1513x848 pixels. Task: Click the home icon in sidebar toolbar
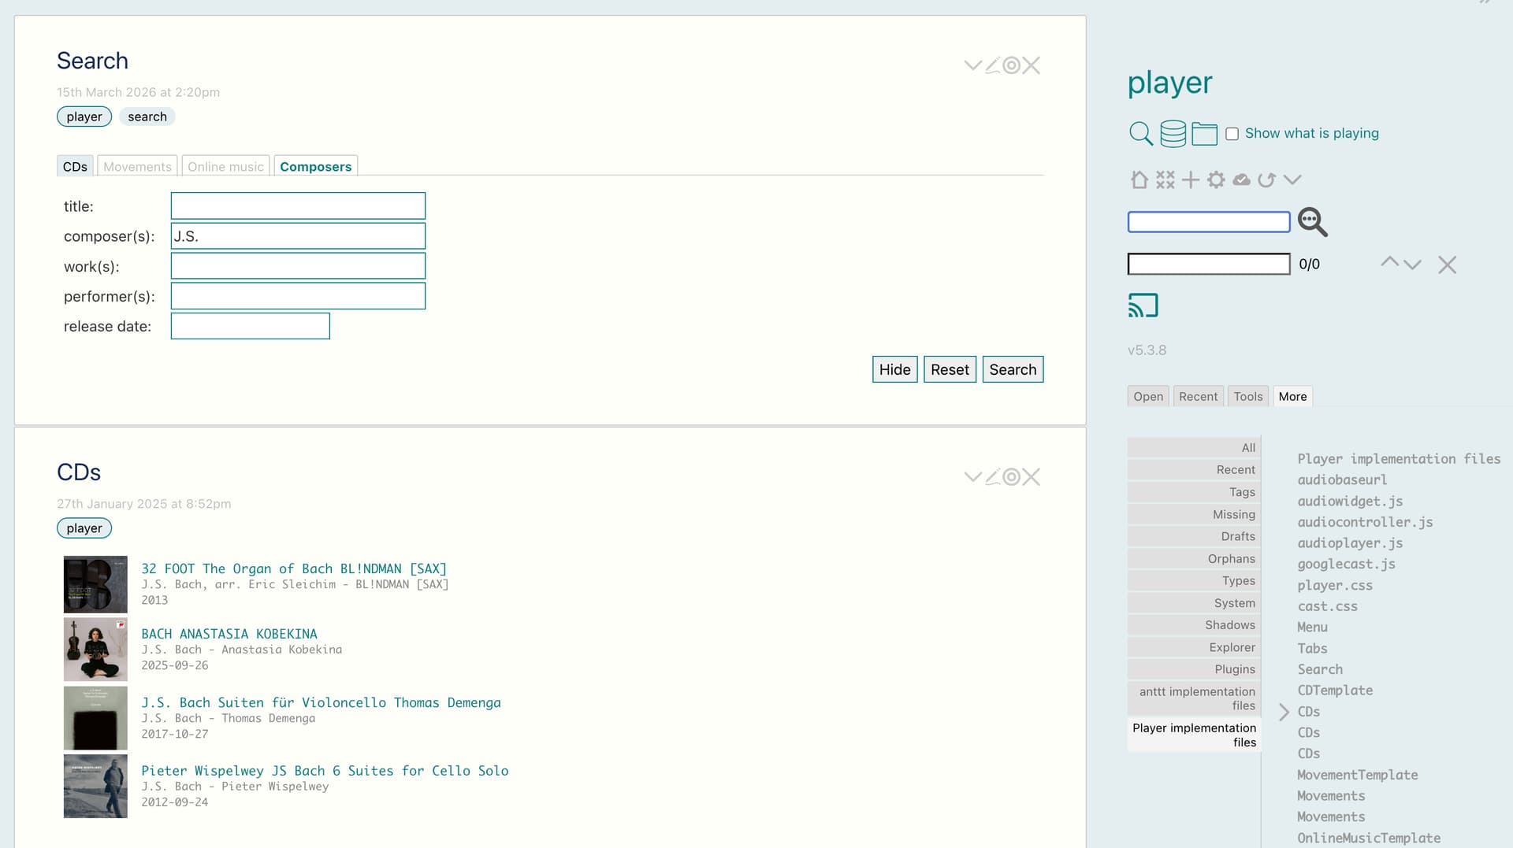(1139, 180)
